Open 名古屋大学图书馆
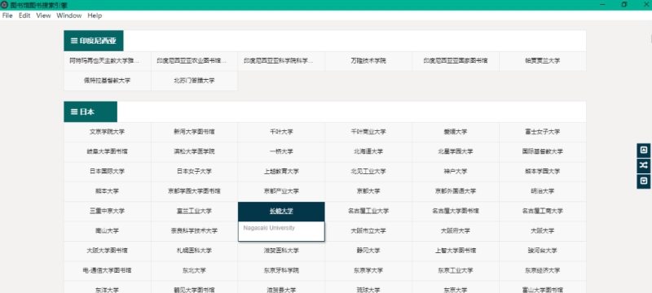The image size is (652, 293). tap(456, 212)
